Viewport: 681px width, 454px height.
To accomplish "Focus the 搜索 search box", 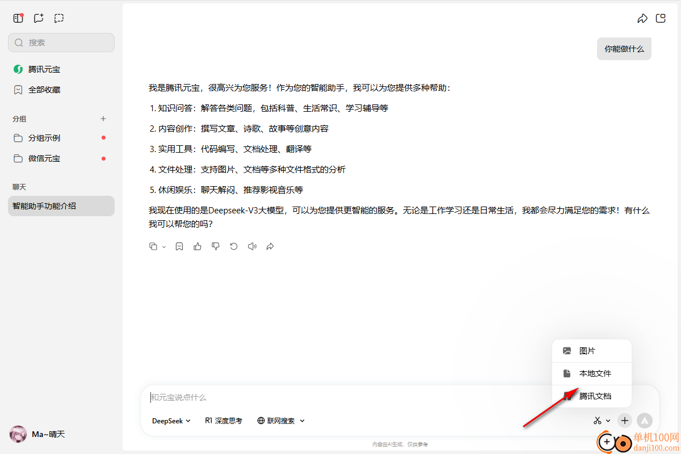I will (61, 43).
